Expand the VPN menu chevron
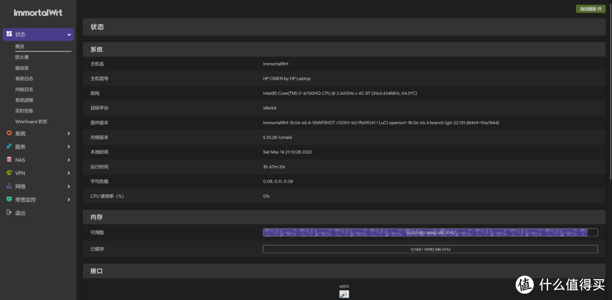This screenshot has height=300, width=612. (x=69, y=173)
